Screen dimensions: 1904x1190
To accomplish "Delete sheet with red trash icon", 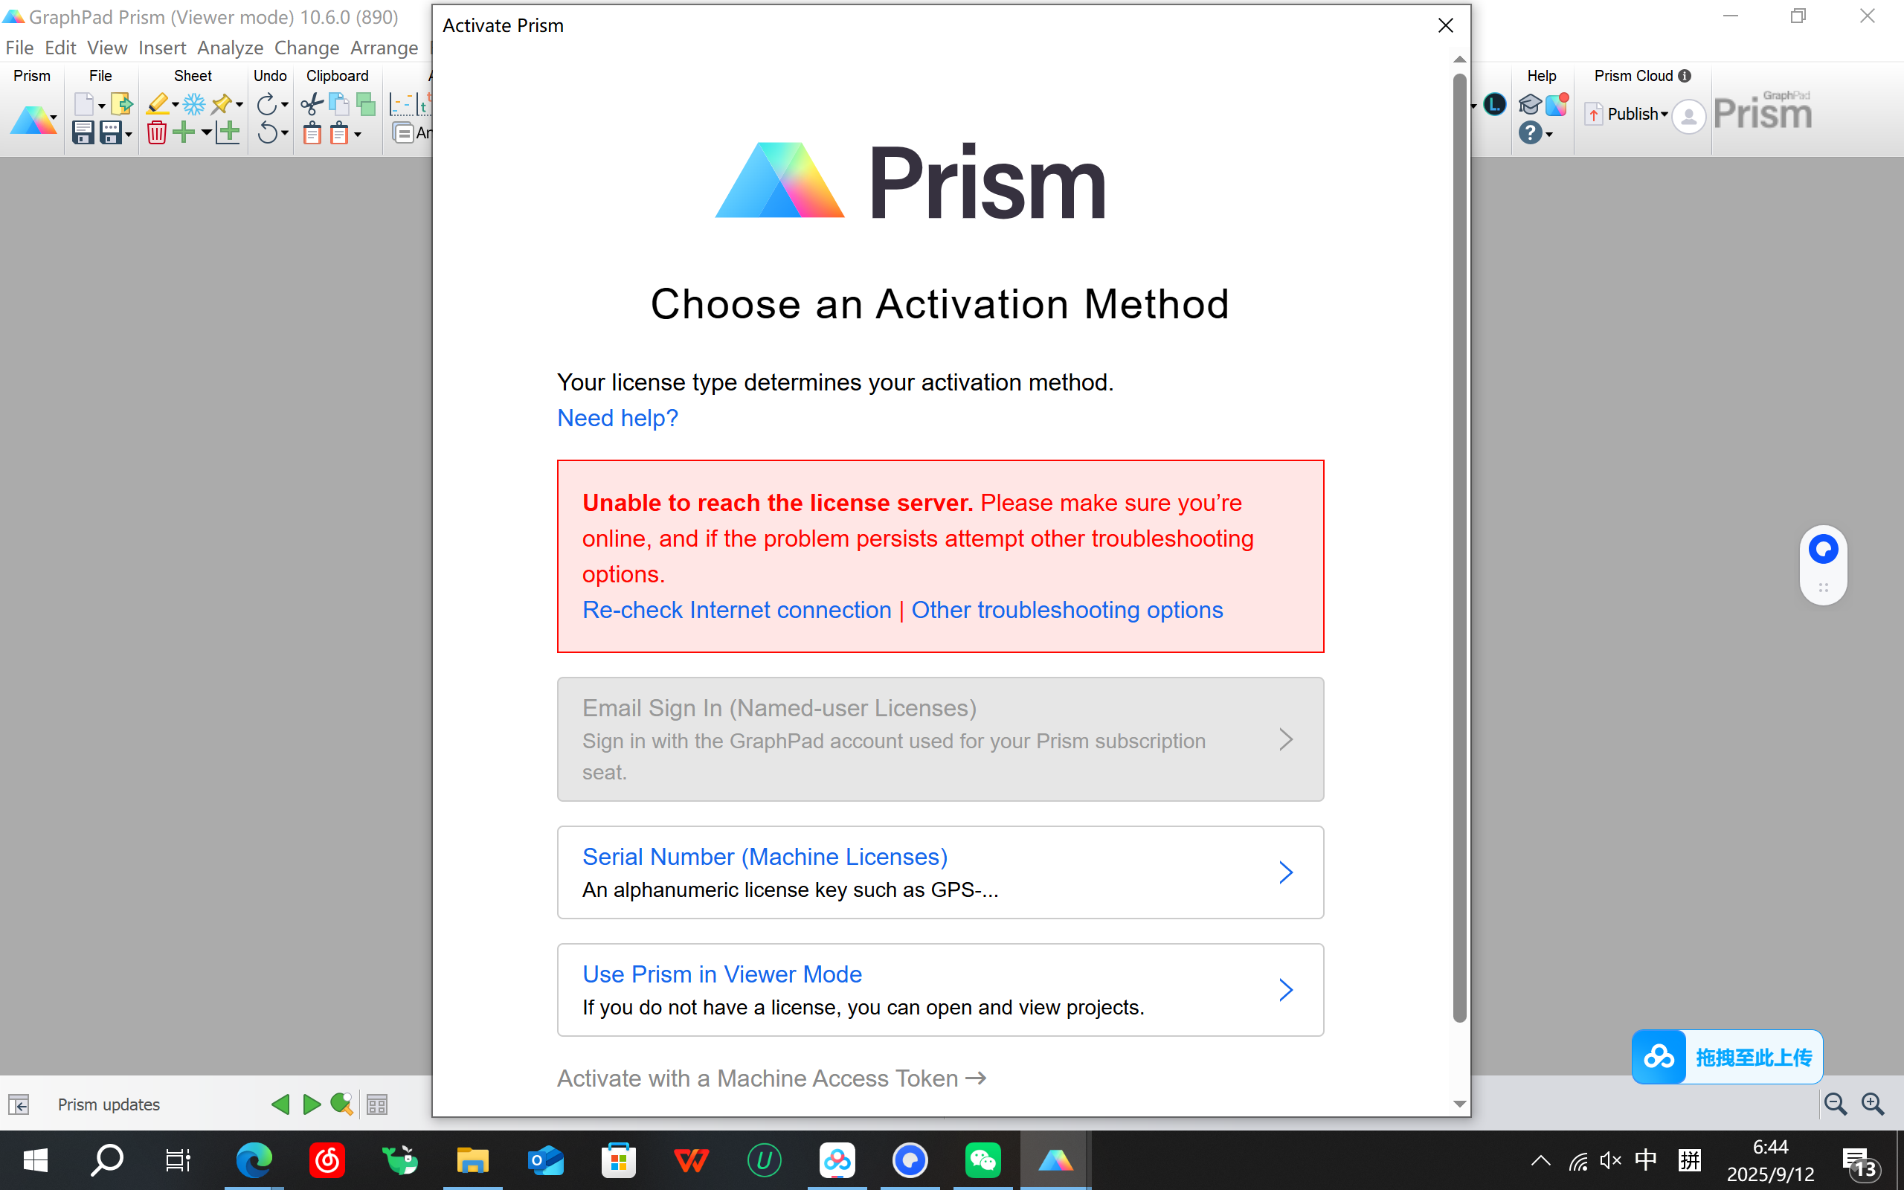I will click(x=157, y=132).
